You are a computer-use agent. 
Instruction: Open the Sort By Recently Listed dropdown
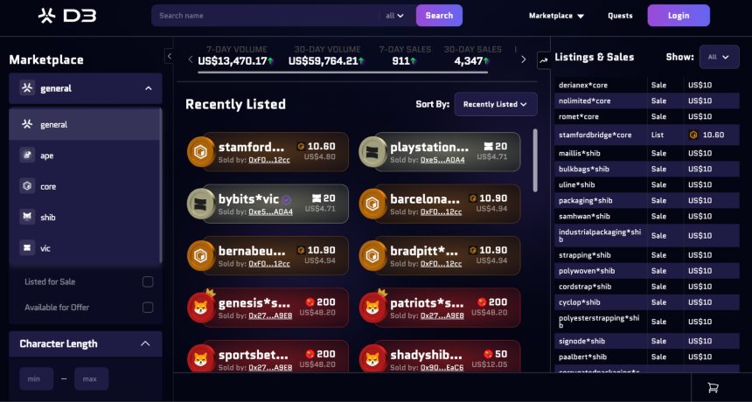click(x=496, y=104)
